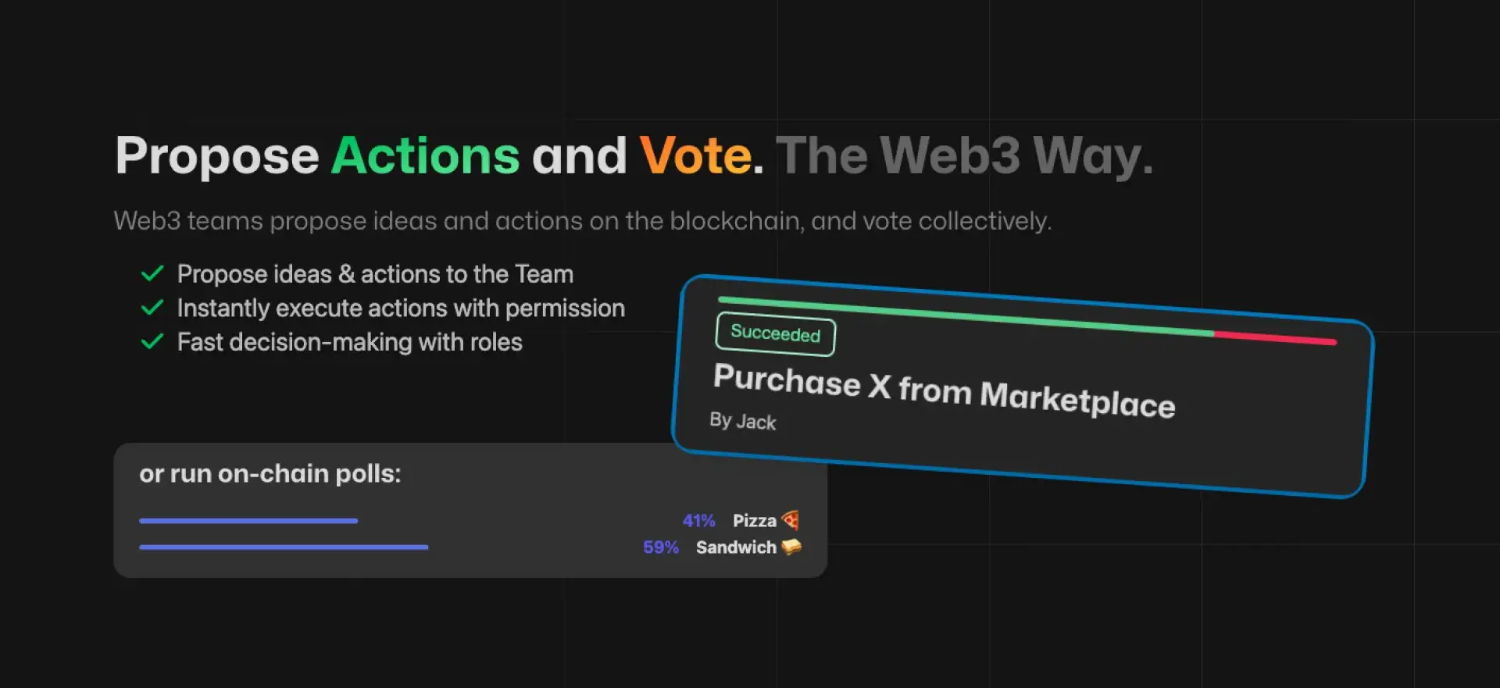This screenshot has height=688, width=1500.
Task: Click the sandwich emoji icon
Action: (791, 547)
